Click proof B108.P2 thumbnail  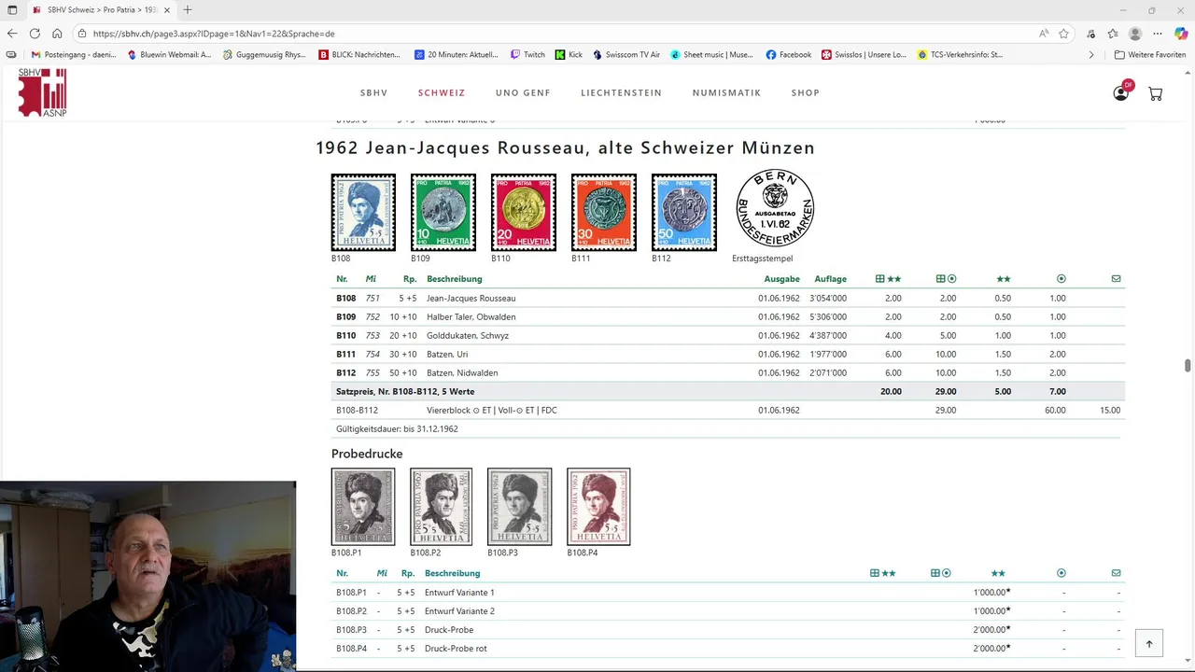point(442,507)
